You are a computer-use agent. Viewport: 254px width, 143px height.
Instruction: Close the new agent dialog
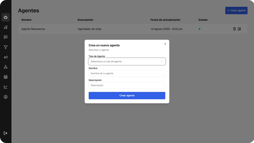click(165, 44)
